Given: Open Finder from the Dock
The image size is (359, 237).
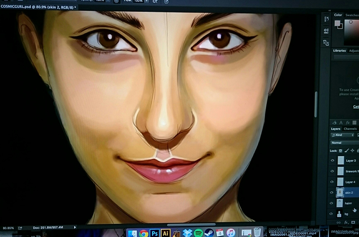Looking at the screenshot, I should pyautogui.click(x=132, y=233).
